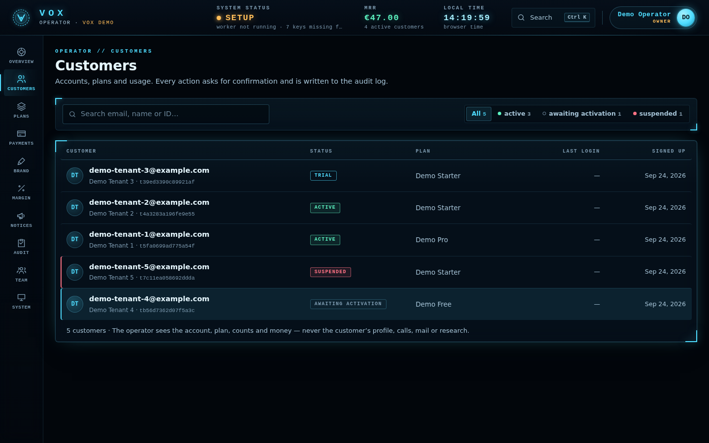This screenshot has width=709, height=443.
Task: Select the All 5 filter tab
Action: click(479, 114)
